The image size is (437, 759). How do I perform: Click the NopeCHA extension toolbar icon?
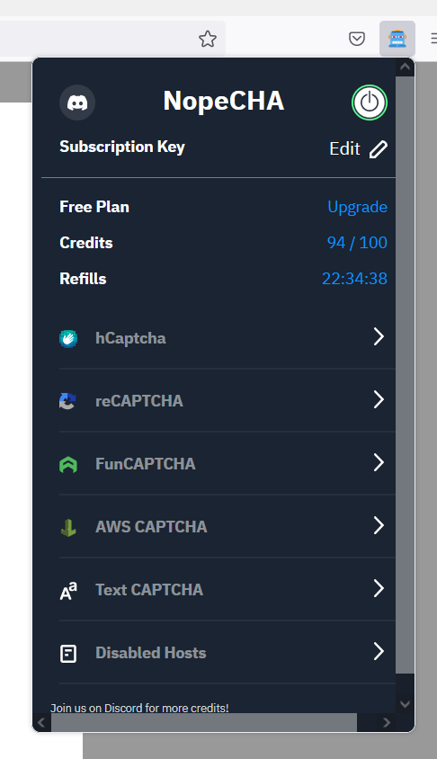[x=397, y=39]
